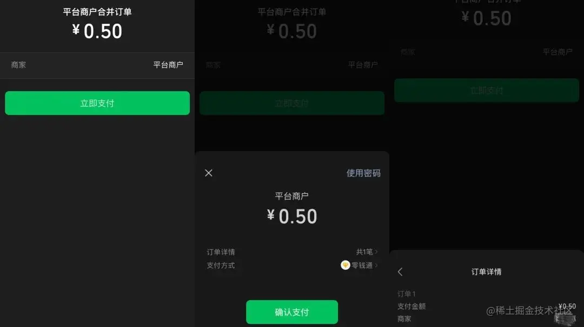The image size is (584, 327).
Task: Click the 支付金额 row in order details
Action: coord(487,306)
